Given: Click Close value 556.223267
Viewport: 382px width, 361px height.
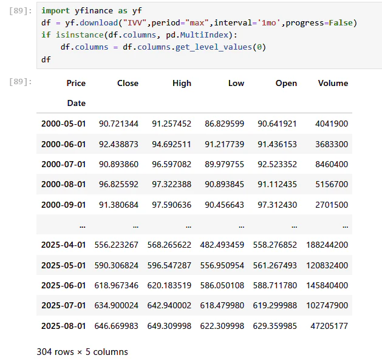Looking at the screenshot, I should [116, 245].
